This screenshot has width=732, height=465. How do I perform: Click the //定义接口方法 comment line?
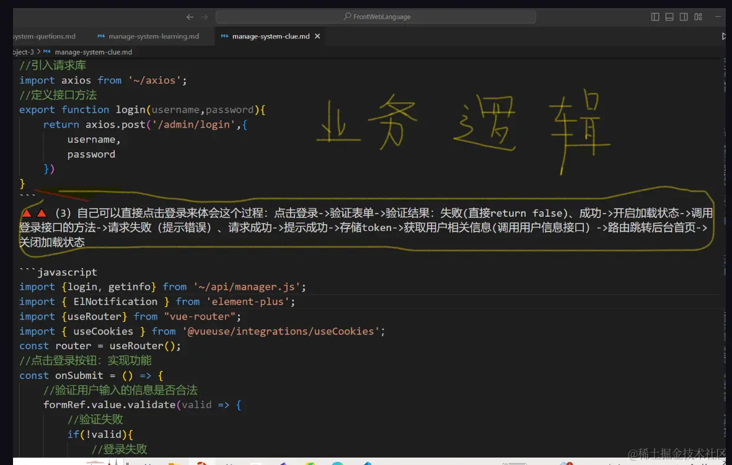58,95
